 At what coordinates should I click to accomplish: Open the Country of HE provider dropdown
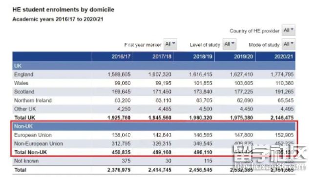289,30
